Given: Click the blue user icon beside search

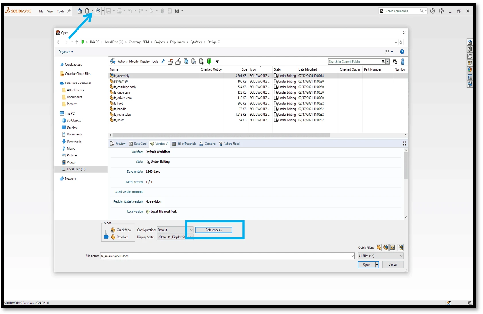Looking at the screenshot, I should 403,61.
